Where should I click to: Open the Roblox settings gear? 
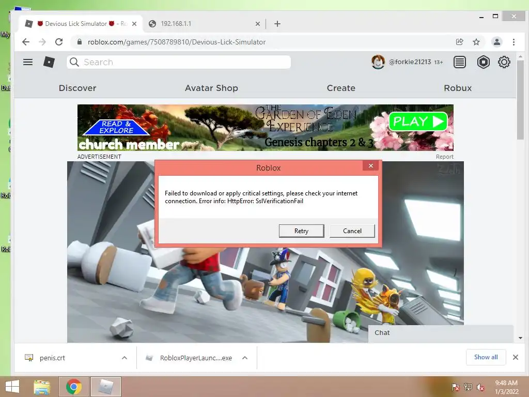pos(504,62)
